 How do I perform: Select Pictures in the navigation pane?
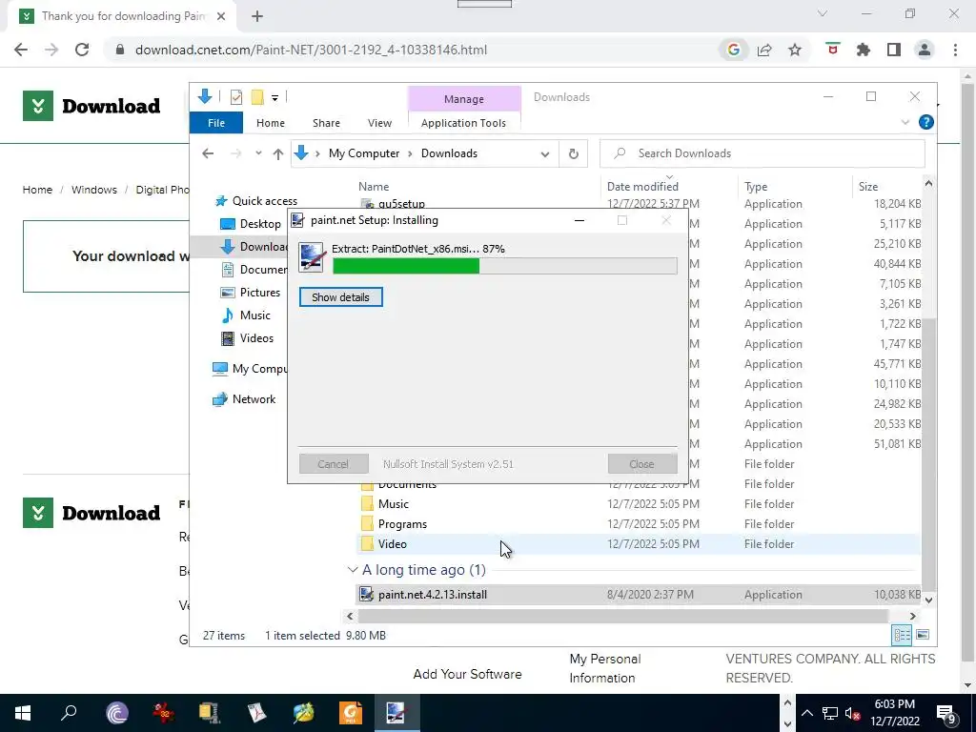tap(251, 293)
